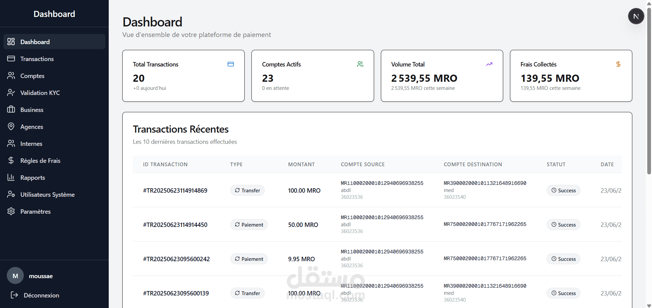
Task: Open Utilisateurs Système in the sidebar
Action: click(x=54, y=194)
